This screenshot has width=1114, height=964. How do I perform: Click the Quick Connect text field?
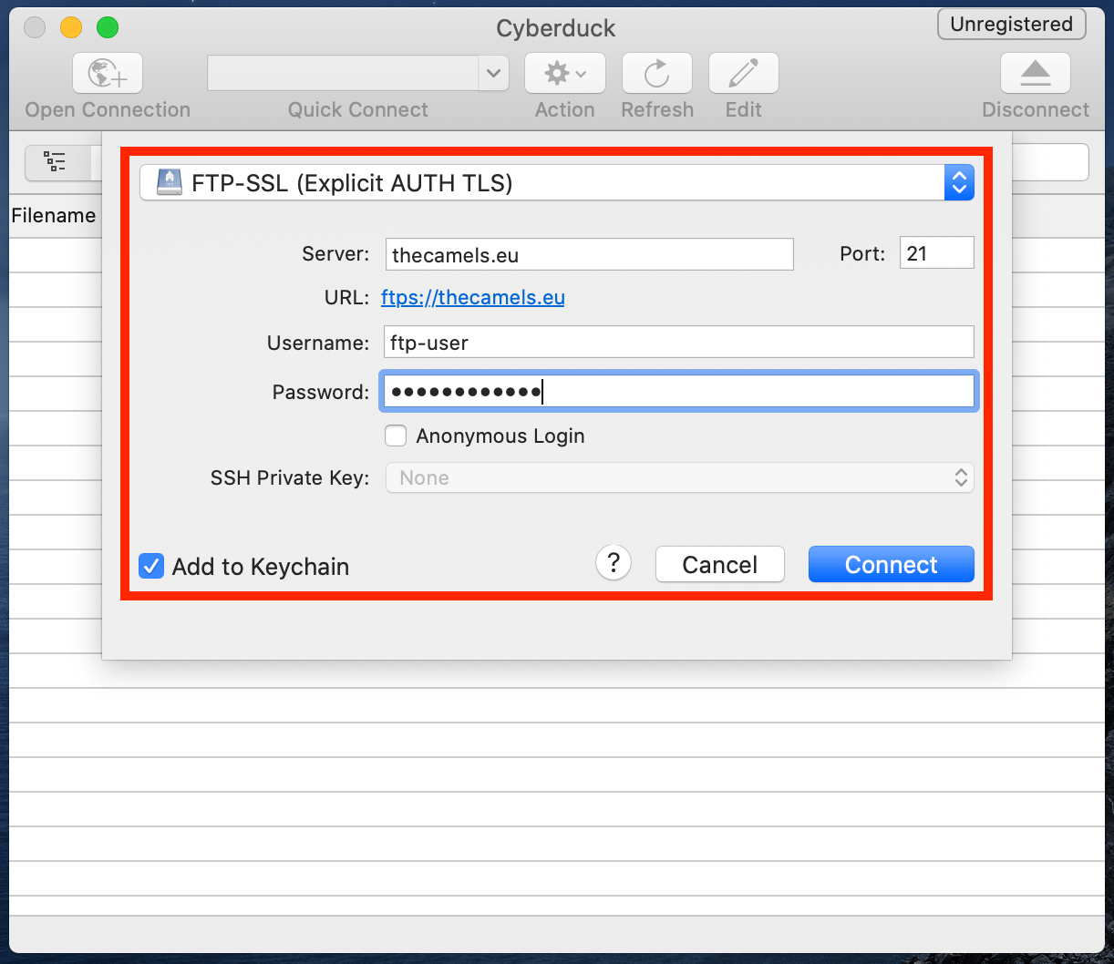click(x=344, y=74)
